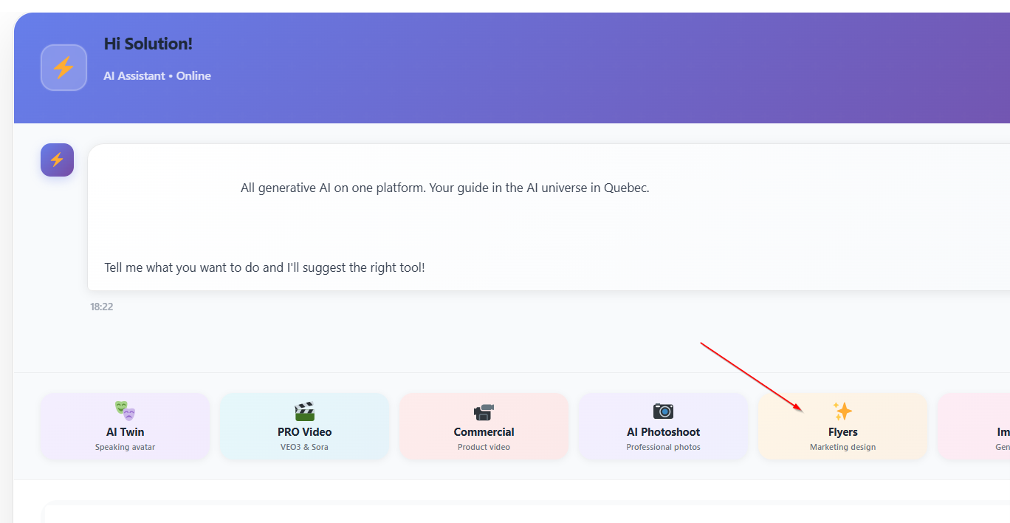Click the 18:22 message timestamp
1010x523 pixels.
pos(102,307)
